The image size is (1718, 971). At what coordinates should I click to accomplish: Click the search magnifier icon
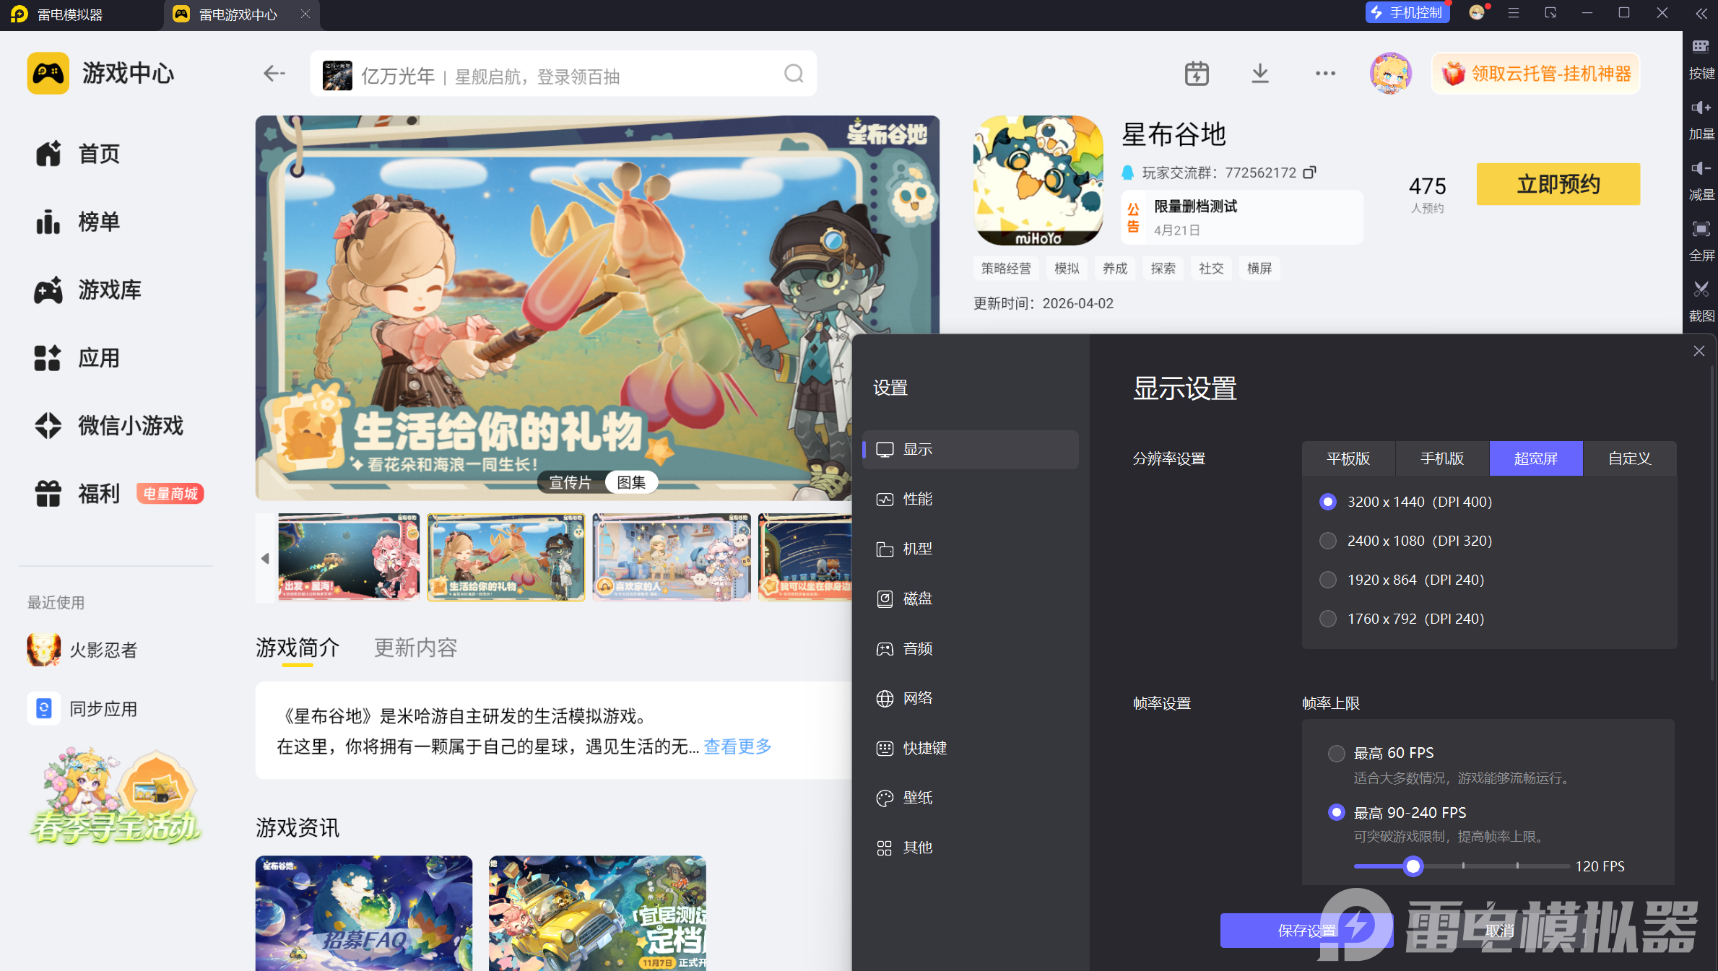click(794, 74)
